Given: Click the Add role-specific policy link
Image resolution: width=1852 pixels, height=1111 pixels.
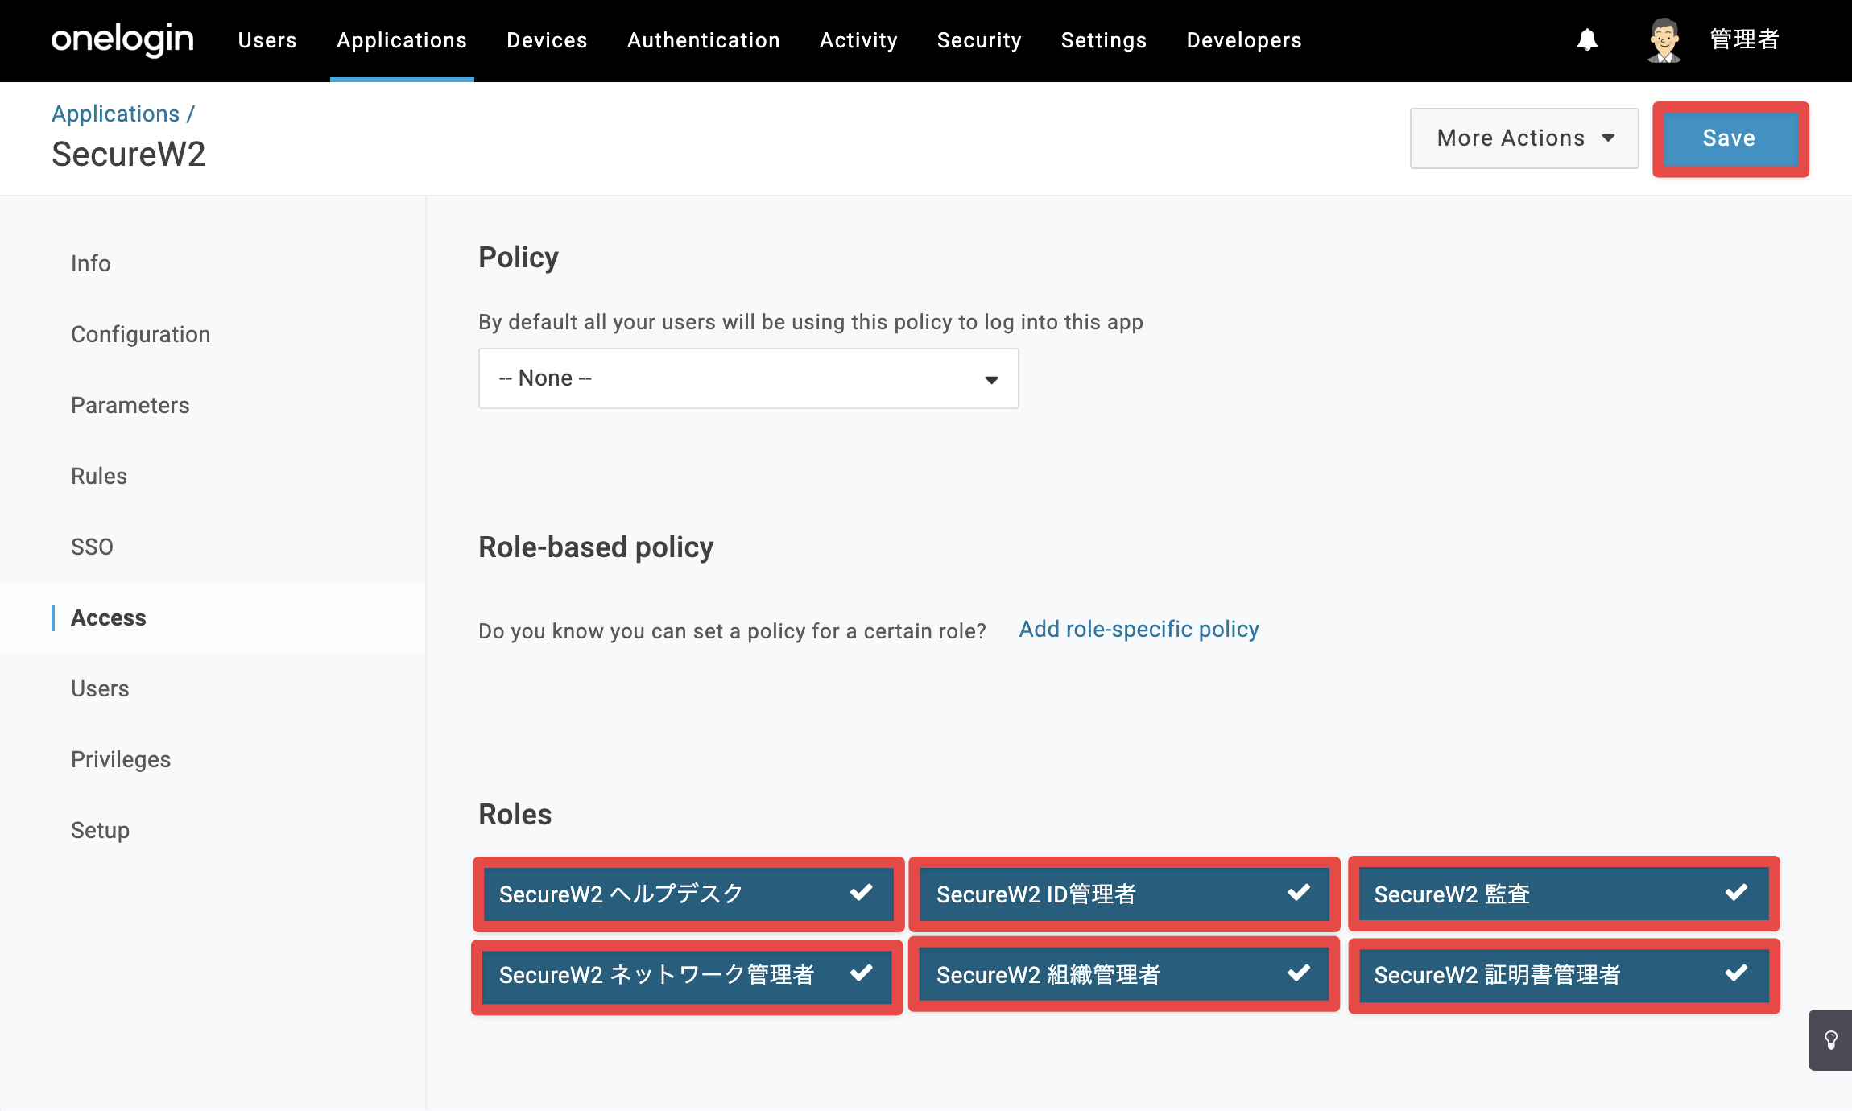Looking at the screenshot, I should (1139, 630).
